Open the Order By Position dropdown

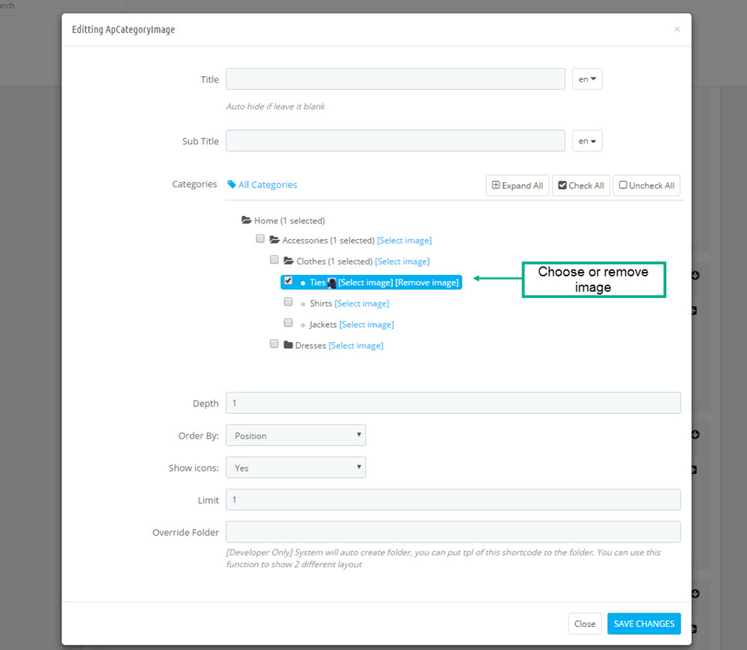click(296, 436)
